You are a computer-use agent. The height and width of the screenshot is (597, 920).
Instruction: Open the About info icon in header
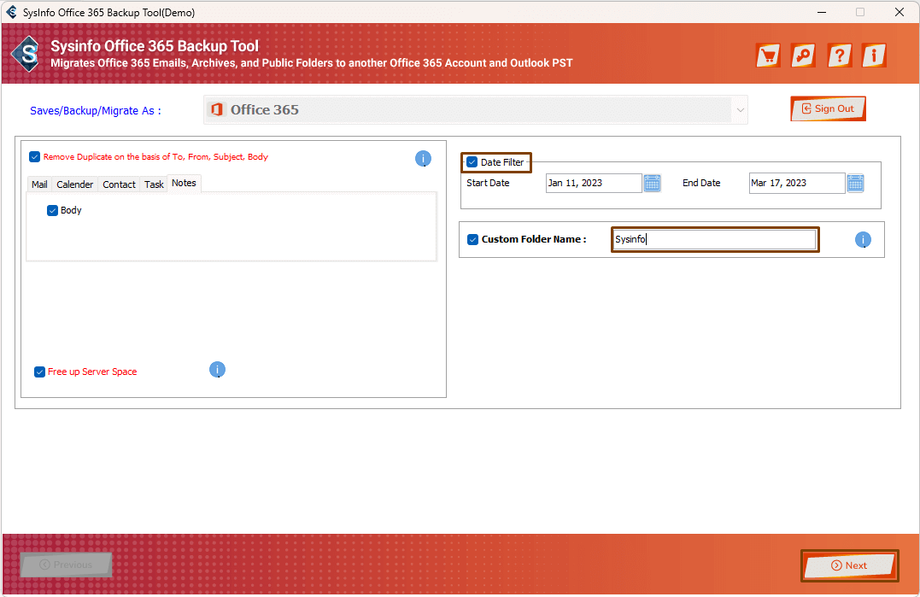pyautogui.click(x=873, y=56)
